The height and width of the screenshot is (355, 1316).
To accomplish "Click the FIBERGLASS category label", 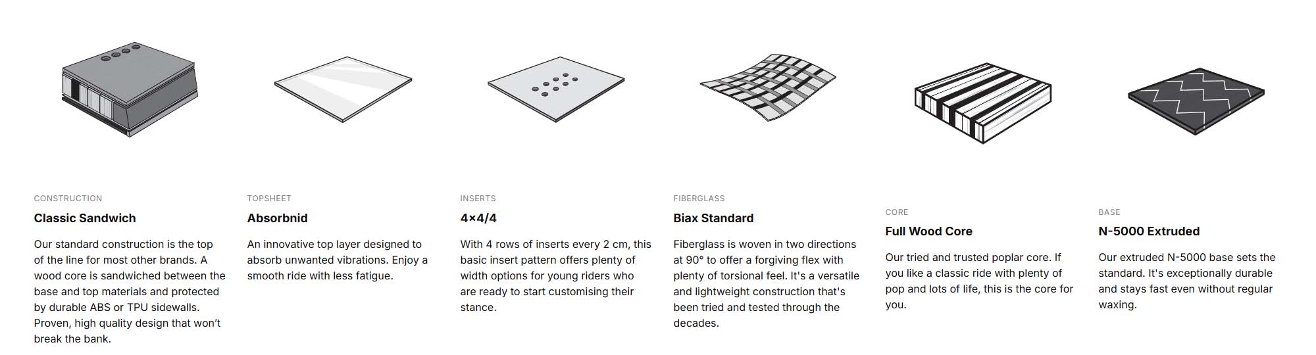I will pyautogui.click(x=699, y=199).
